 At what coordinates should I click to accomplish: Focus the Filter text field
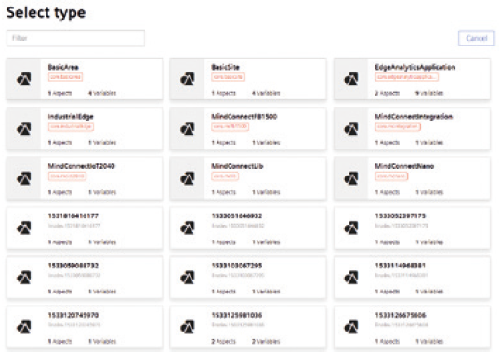[x=75, y=38]
